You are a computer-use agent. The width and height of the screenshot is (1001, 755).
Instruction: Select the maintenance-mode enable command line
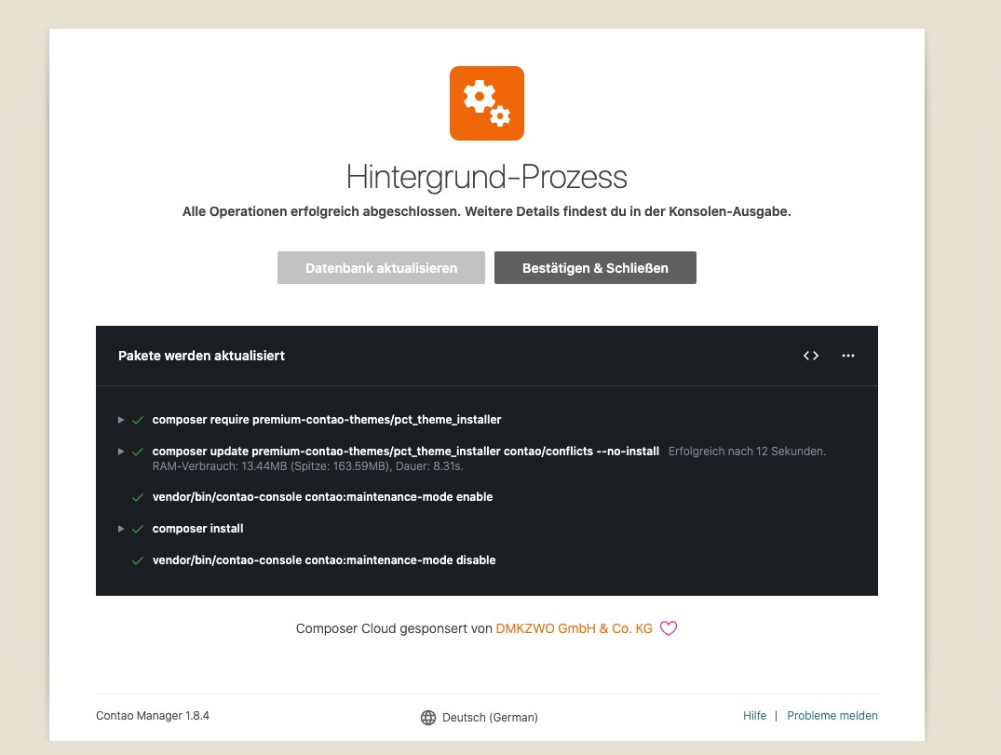point(322,497)
